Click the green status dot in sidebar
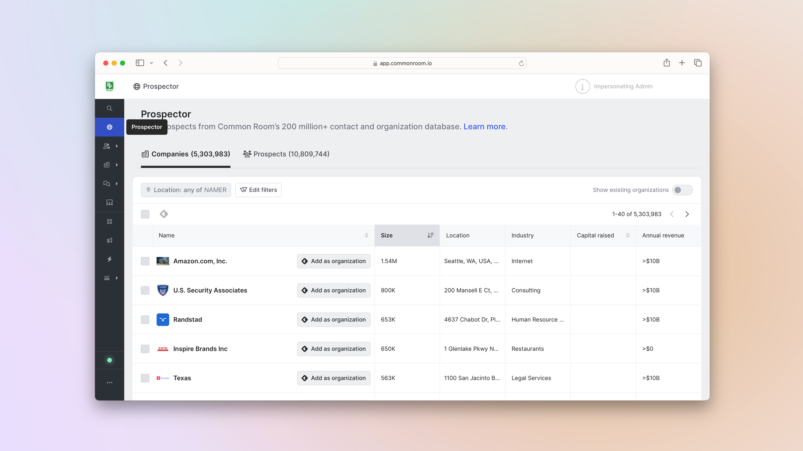Viewport: 803px width, 451px height. coord(109,360)
